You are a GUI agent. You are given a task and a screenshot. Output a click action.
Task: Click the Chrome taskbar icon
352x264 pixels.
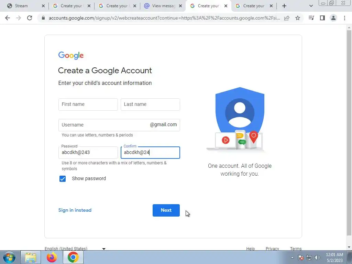coord(73,257)
